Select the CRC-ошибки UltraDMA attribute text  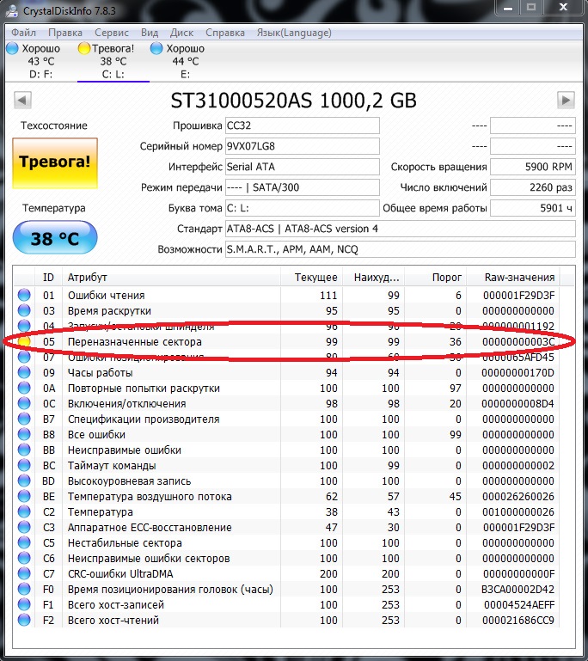pos(120,573)
